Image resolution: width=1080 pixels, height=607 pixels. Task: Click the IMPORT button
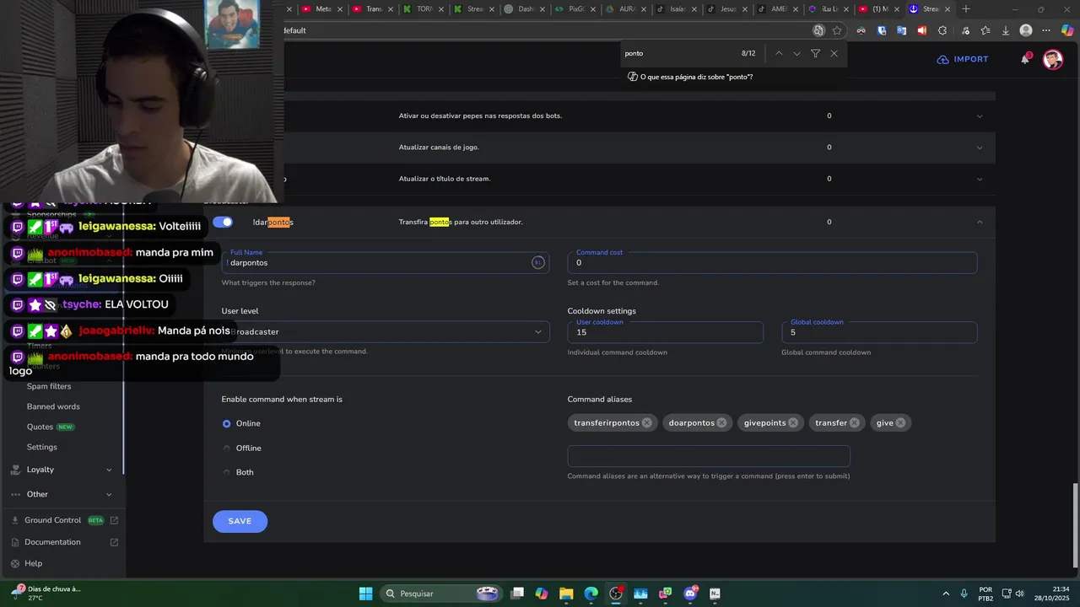coord(963,59)
